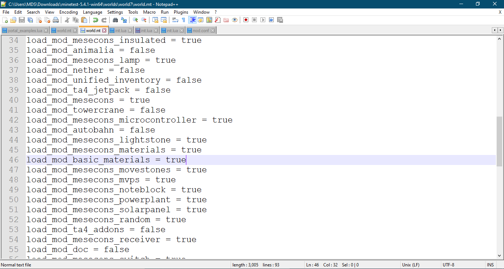Toggle show all characters

coord(183,20)
